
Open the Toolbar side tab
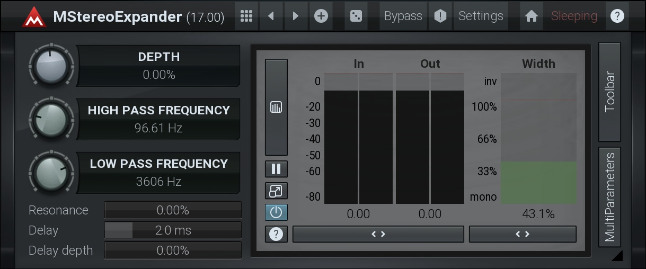click(609, 91)
